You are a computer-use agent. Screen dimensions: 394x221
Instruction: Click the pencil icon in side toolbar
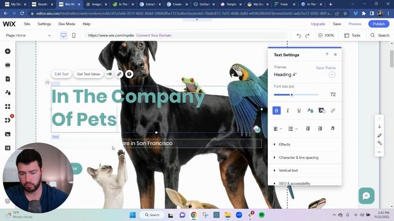tap(379, 135)
